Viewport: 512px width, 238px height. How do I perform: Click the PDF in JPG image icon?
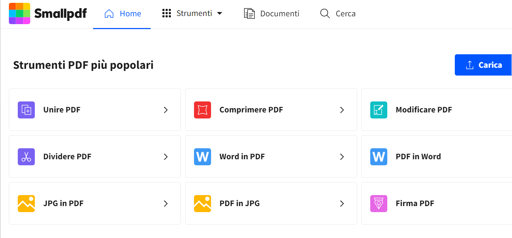pyautogui.click(x=203, y=204)
